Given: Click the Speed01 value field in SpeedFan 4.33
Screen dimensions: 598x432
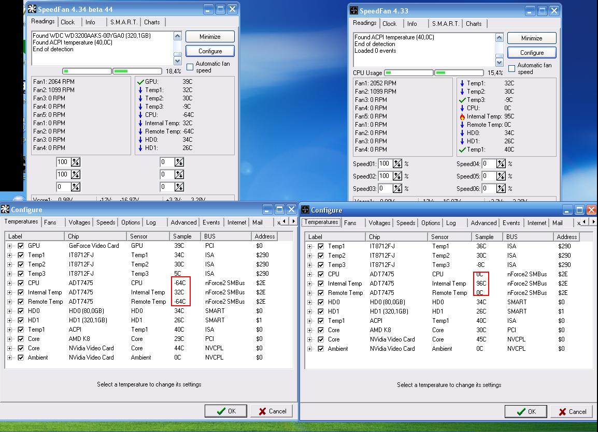Looking at the screenshot, I should pos(385,163).
